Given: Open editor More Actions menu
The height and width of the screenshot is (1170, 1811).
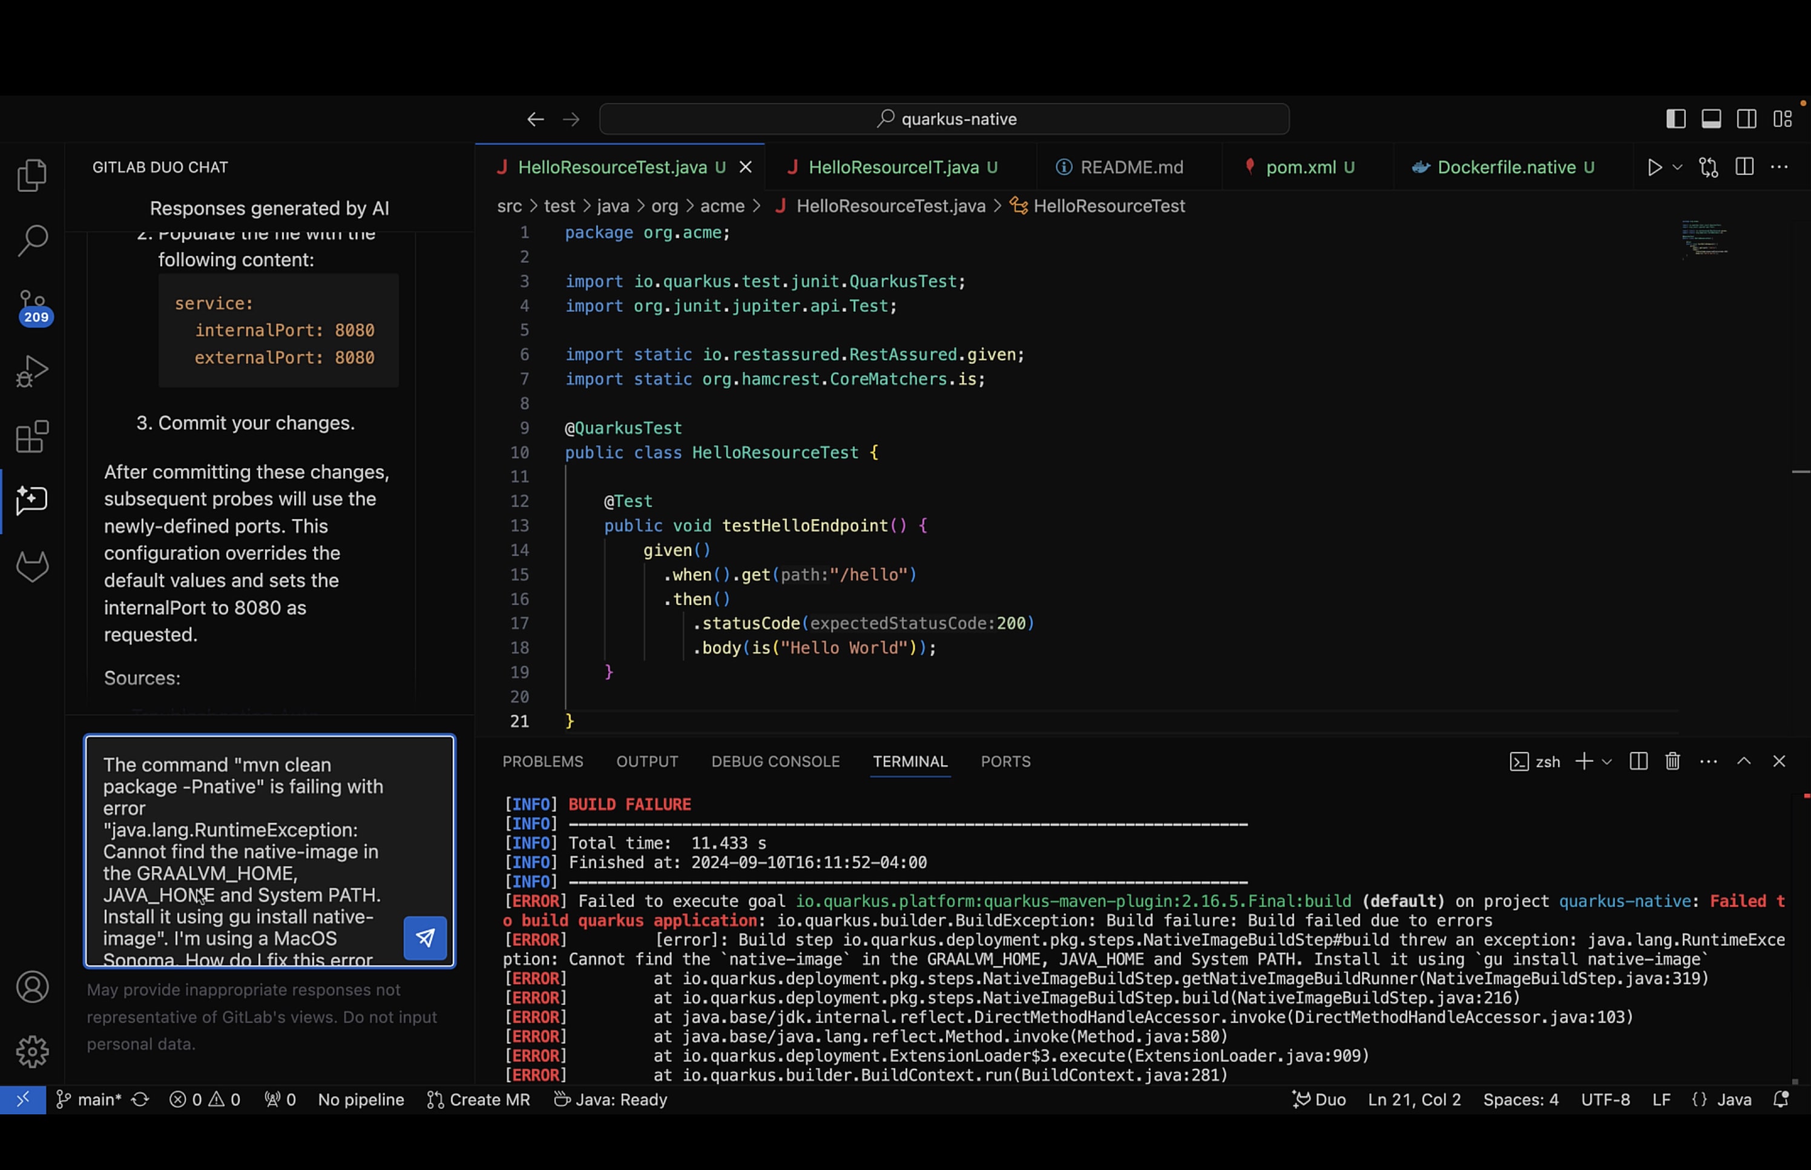Looking at the screenshot, I should (1779, 167).
